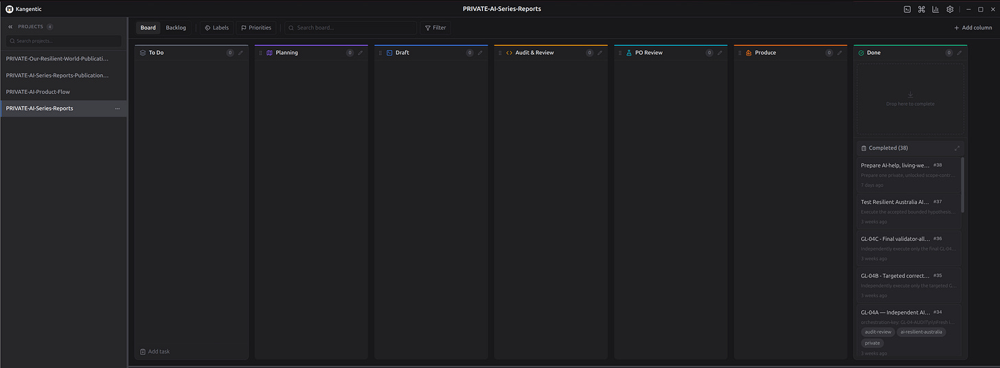Screen dimensions: 1000x368
Task: Edit the To Do column pencil icon
Action: [x=241, y=53]
